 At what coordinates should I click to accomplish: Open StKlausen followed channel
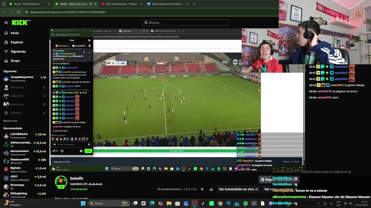tap(25, 87)
